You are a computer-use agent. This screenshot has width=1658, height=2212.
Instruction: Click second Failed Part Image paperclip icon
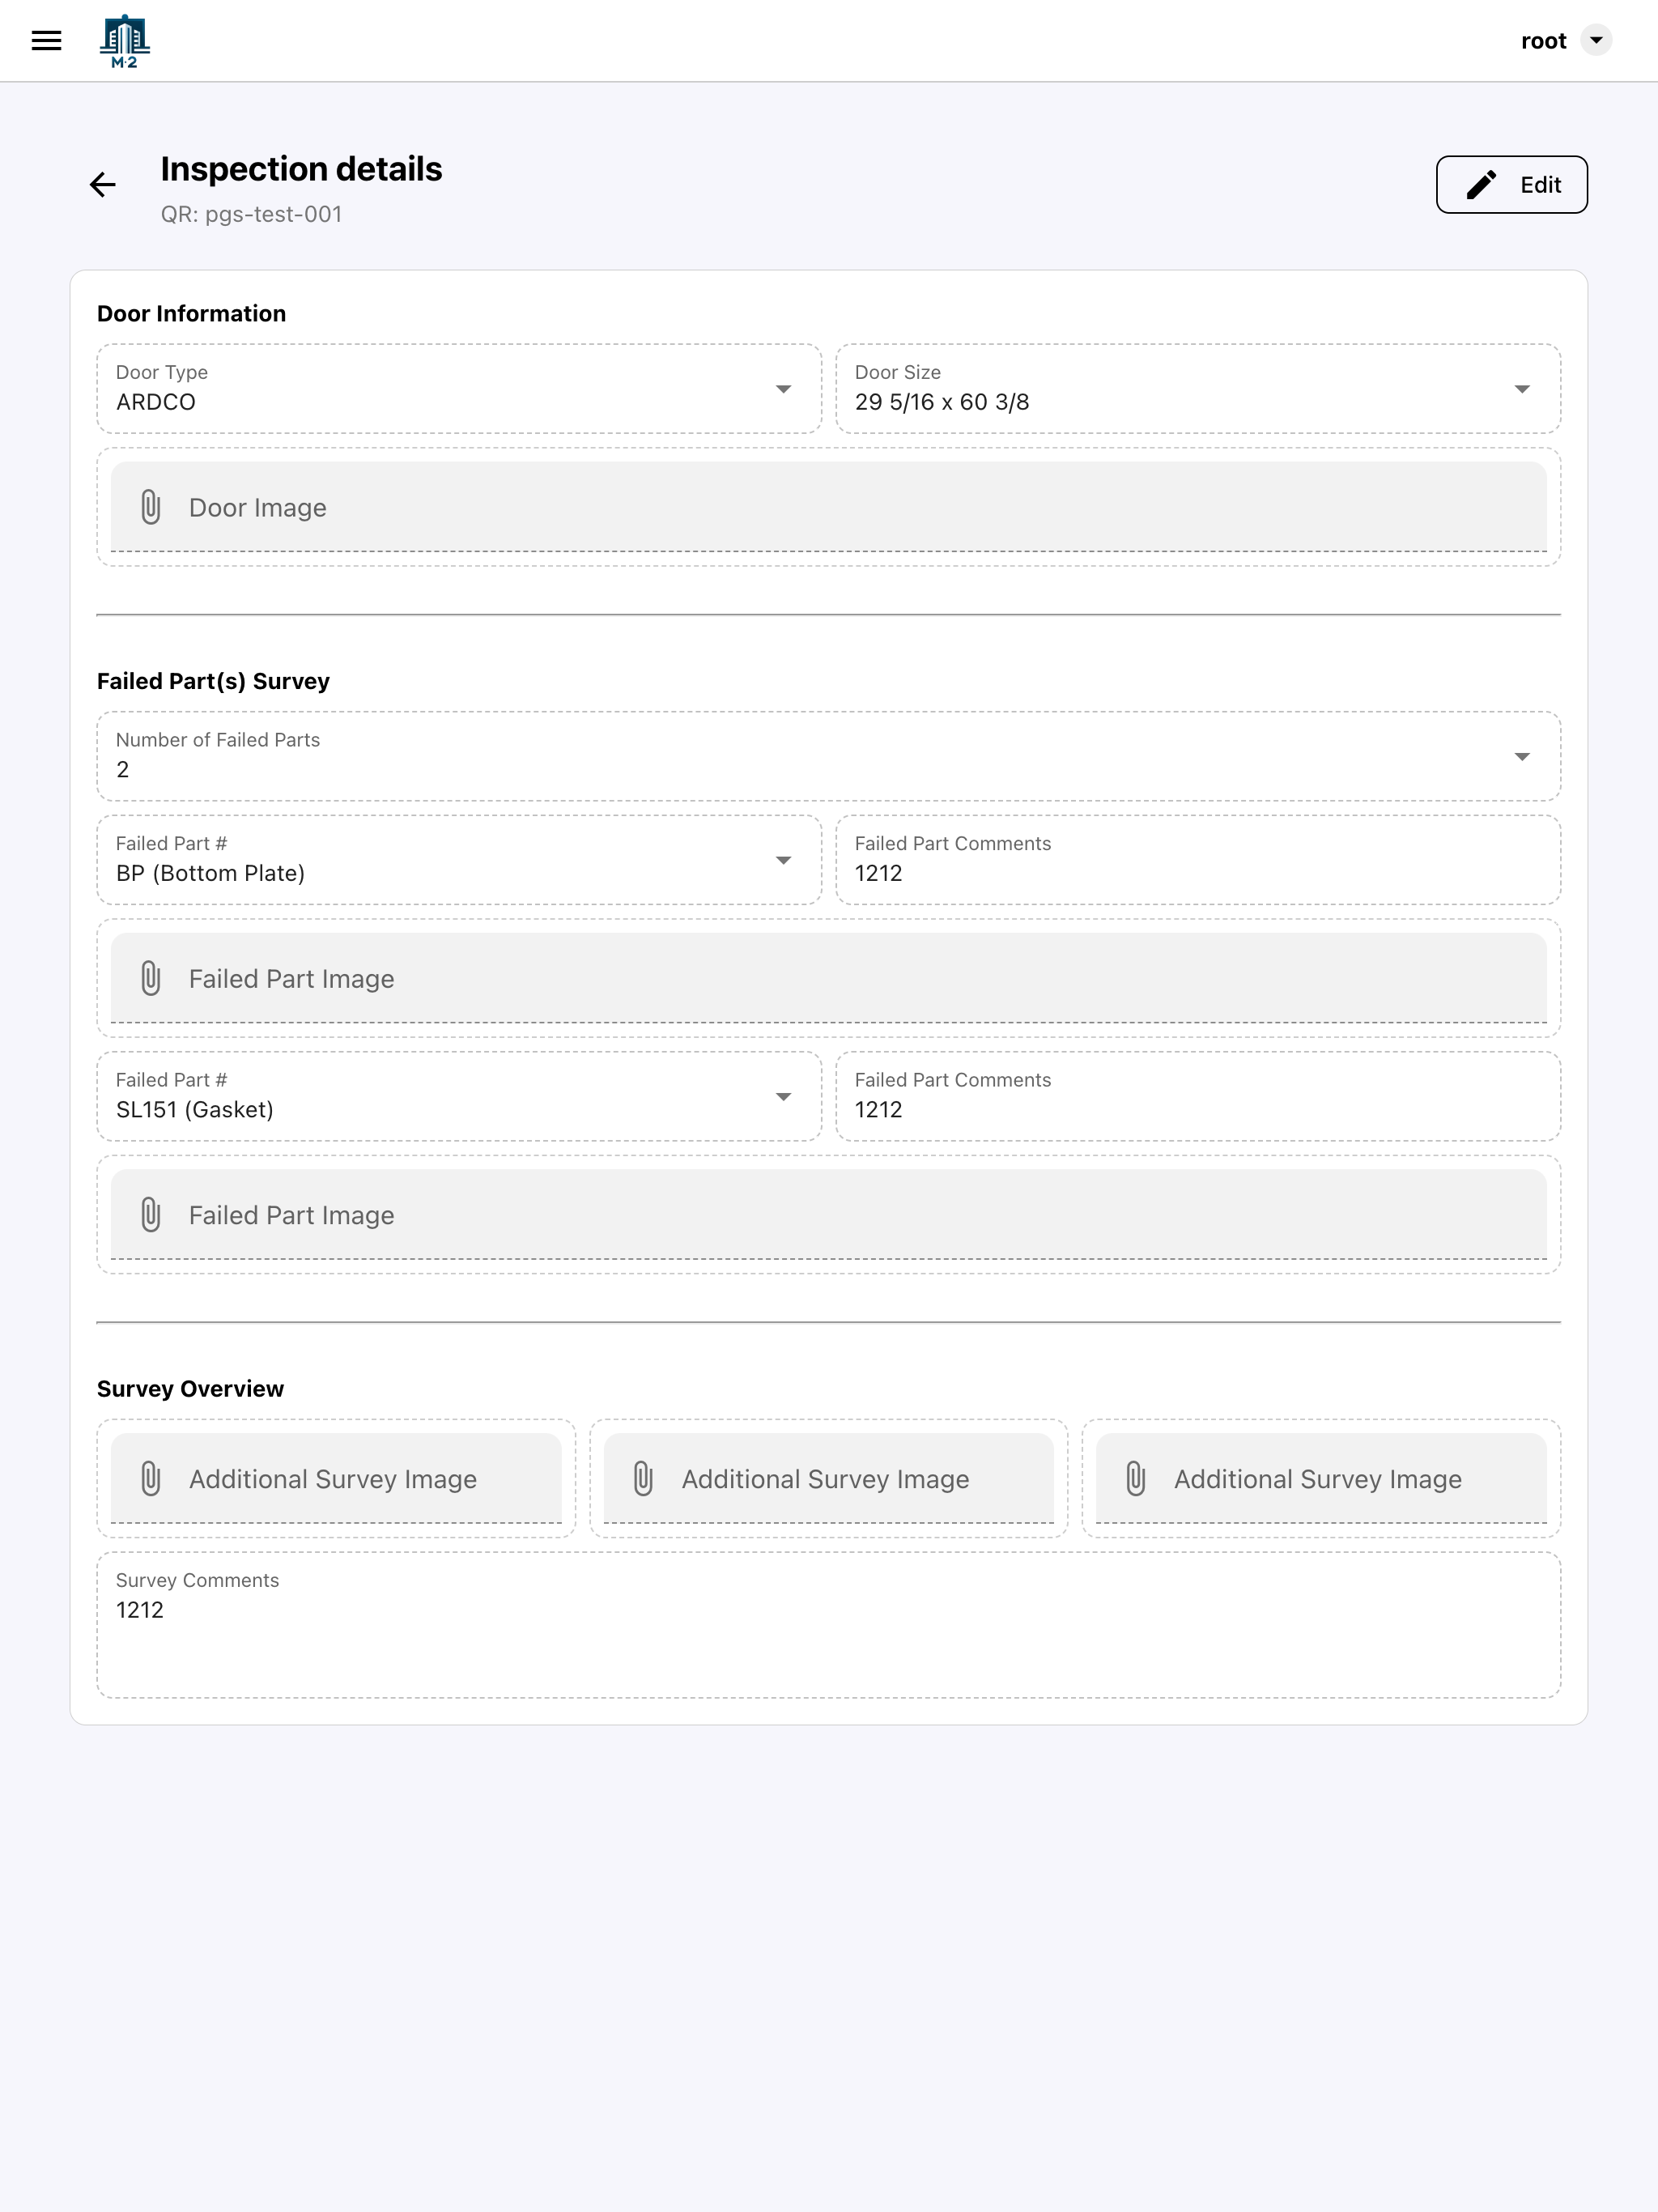pos(151,1214)
